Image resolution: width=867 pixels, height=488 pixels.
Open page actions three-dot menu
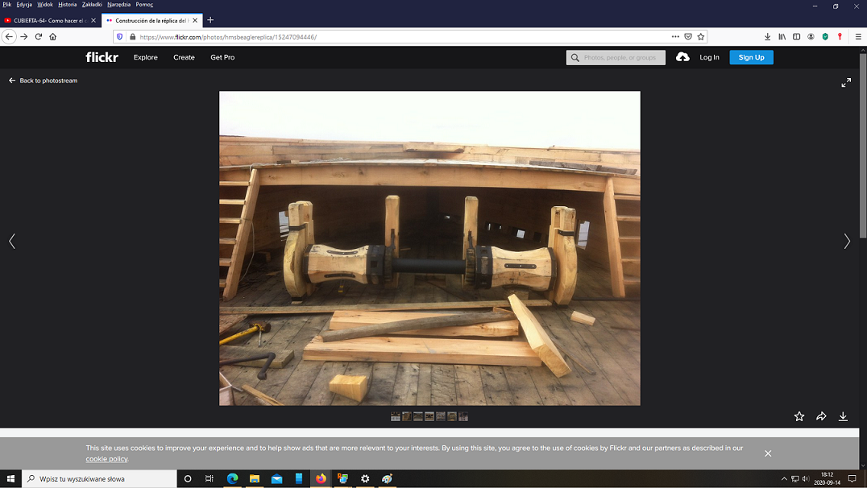point(675,36)
